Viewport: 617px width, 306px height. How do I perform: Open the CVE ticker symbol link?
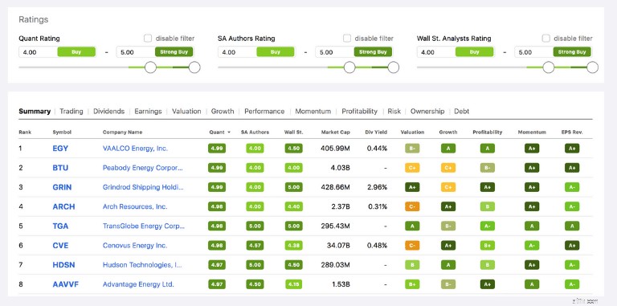tap(60, 246)
